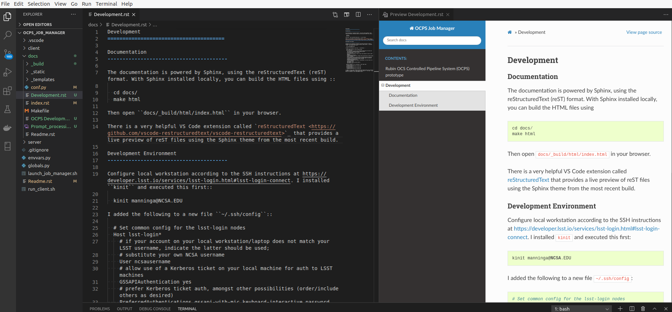Click Development.rst breadcrumb segment
672x312 pixels.
pyautogui.click(x=129, y=25)
